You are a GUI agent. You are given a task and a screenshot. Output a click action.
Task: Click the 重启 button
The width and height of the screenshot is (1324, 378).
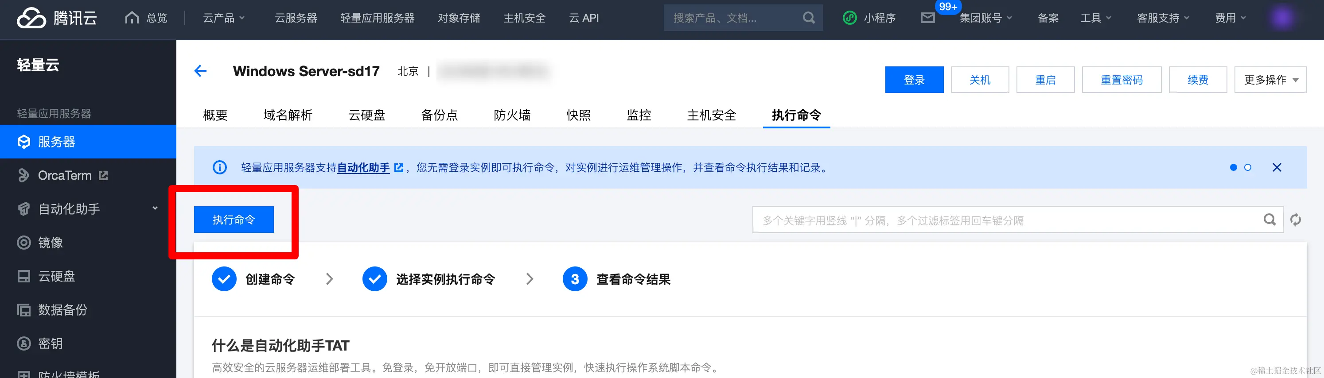pyautogui.click(x=1045, y=80)
